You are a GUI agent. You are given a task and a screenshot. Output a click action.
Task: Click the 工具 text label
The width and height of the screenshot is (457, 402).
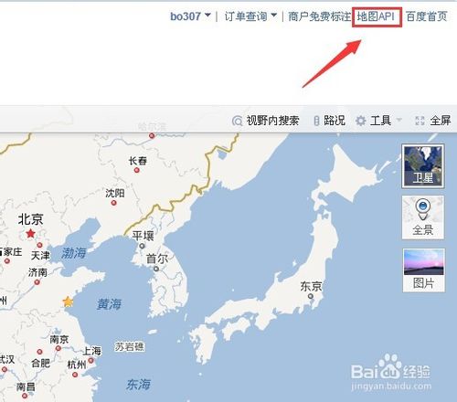[x=380, y=121]
